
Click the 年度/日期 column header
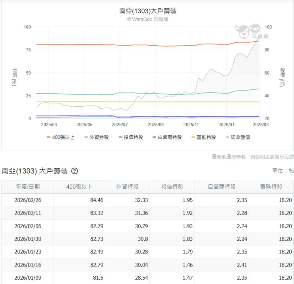click(28, 187)
